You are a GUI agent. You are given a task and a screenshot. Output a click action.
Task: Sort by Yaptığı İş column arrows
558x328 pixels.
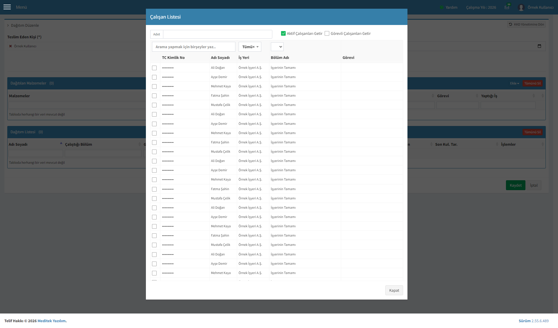(534, 96)
